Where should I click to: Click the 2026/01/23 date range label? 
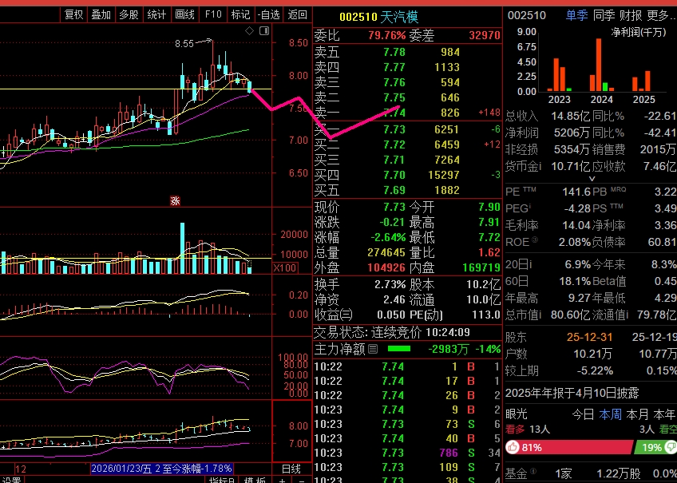(161, 469)
